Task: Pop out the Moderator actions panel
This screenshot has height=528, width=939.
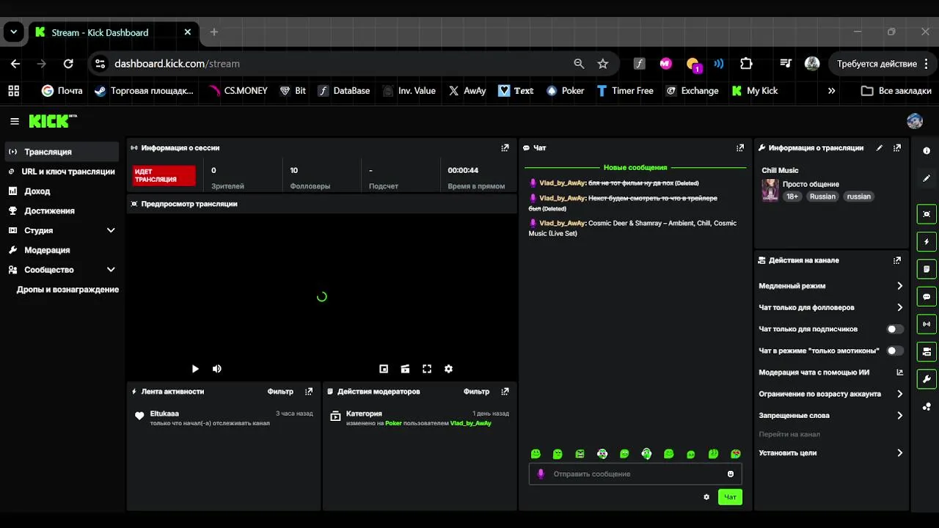Action: coord(505,392)
